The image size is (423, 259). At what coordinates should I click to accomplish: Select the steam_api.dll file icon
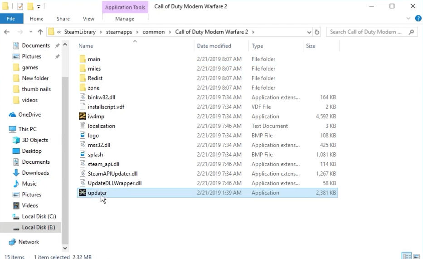(x=82, y=164)
